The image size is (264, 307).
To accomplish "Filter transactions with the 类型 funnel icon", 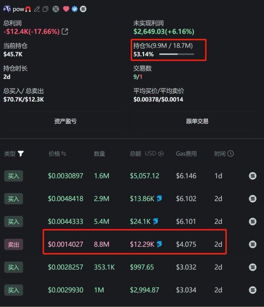I will 21,154.
